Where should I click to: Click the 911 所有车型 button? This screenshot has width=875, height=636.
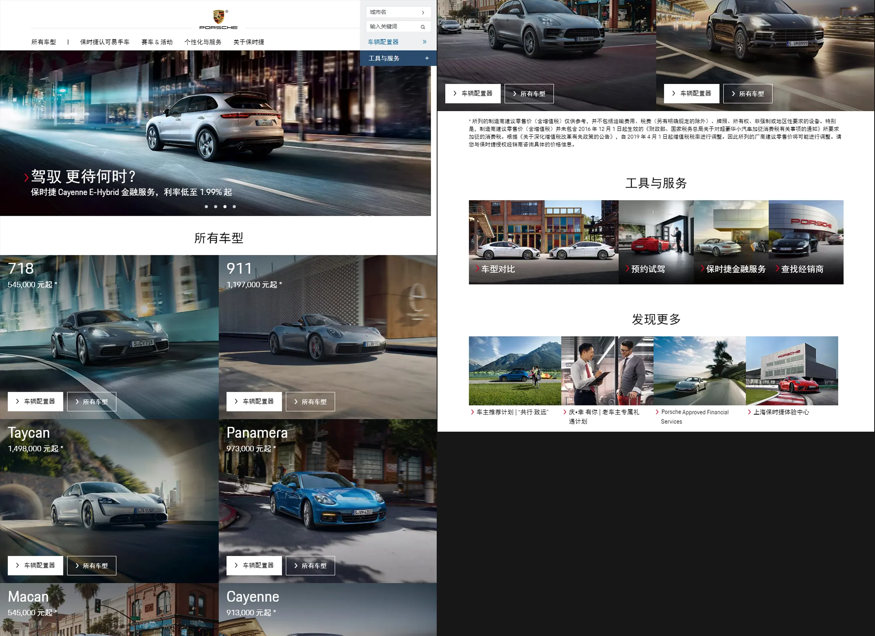[310, 401]
